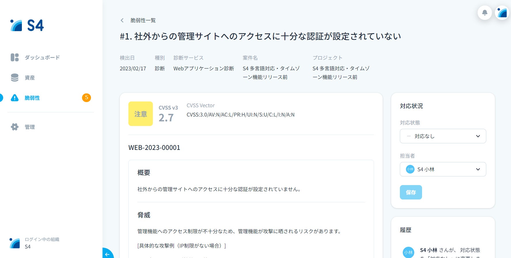Click the 種別 value 診断

pyautogui.click(x=160, y=68)
